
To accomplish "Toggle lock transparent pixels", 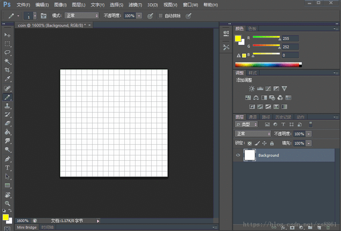I will (x=250, y=143).
